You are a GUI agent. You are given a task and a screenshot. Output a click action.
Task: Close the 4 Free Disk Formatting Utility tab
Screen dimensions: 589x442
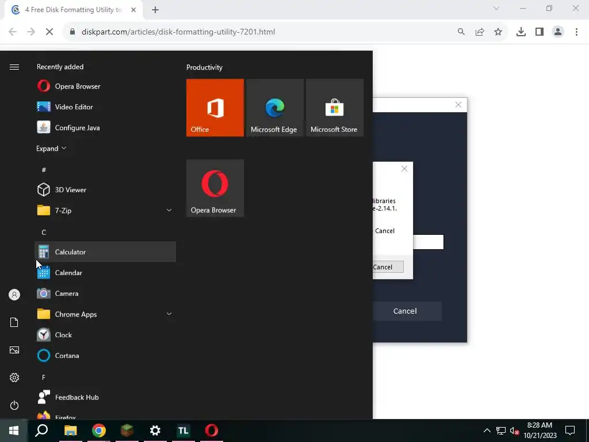pos(133,10)
